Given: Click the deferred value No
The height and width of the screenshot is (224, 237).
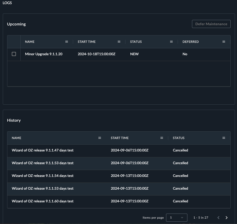Looking at the screenshot, I should (x=185, y=54).
